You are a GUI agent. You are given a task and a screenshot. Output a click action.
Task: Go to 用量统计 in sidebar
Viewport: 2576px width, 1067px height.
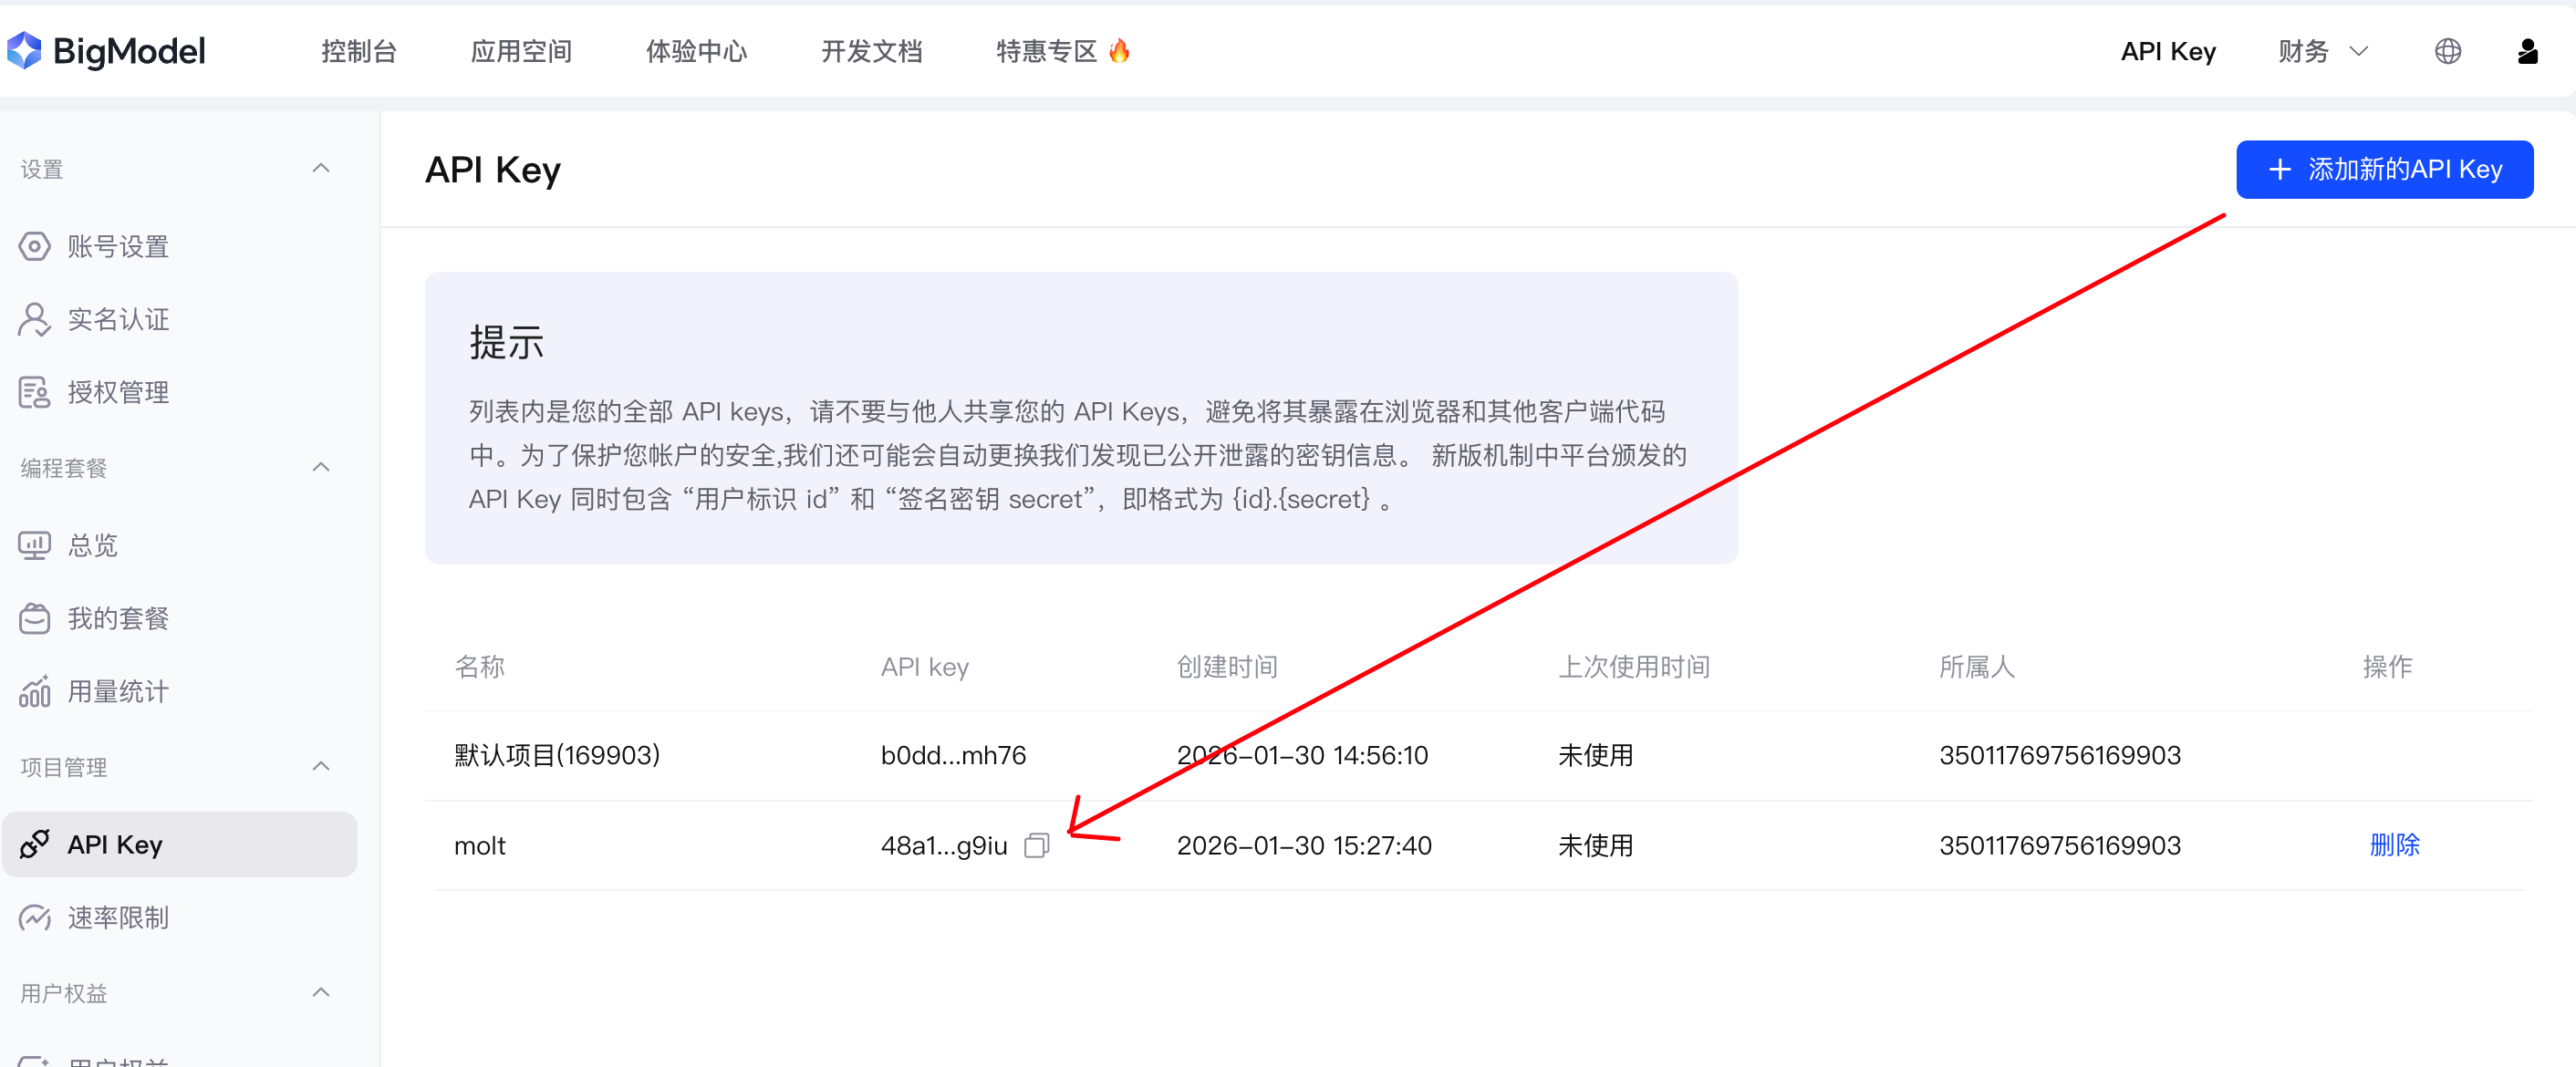pos(118,691)
